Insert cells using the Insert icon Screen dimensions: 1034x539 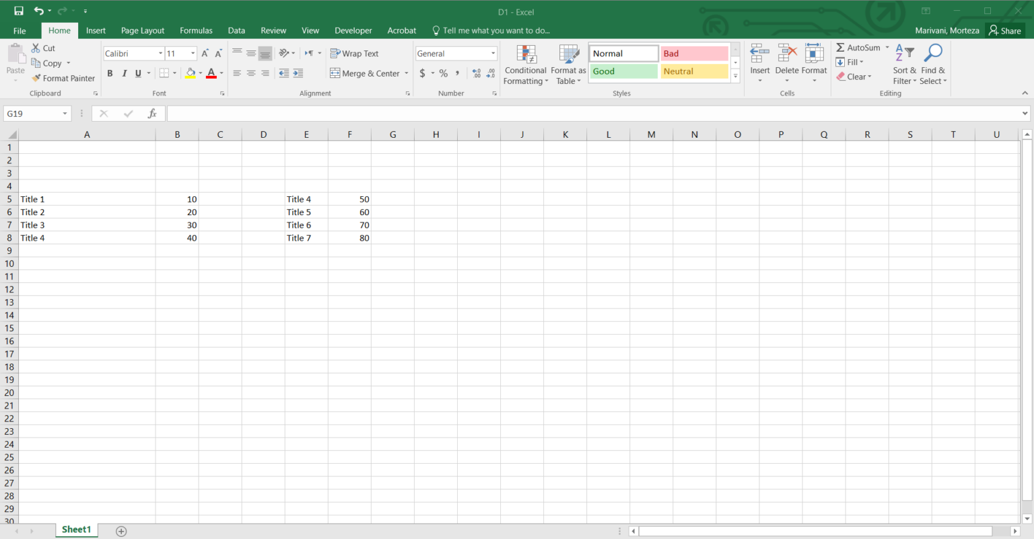coord(760,54)
